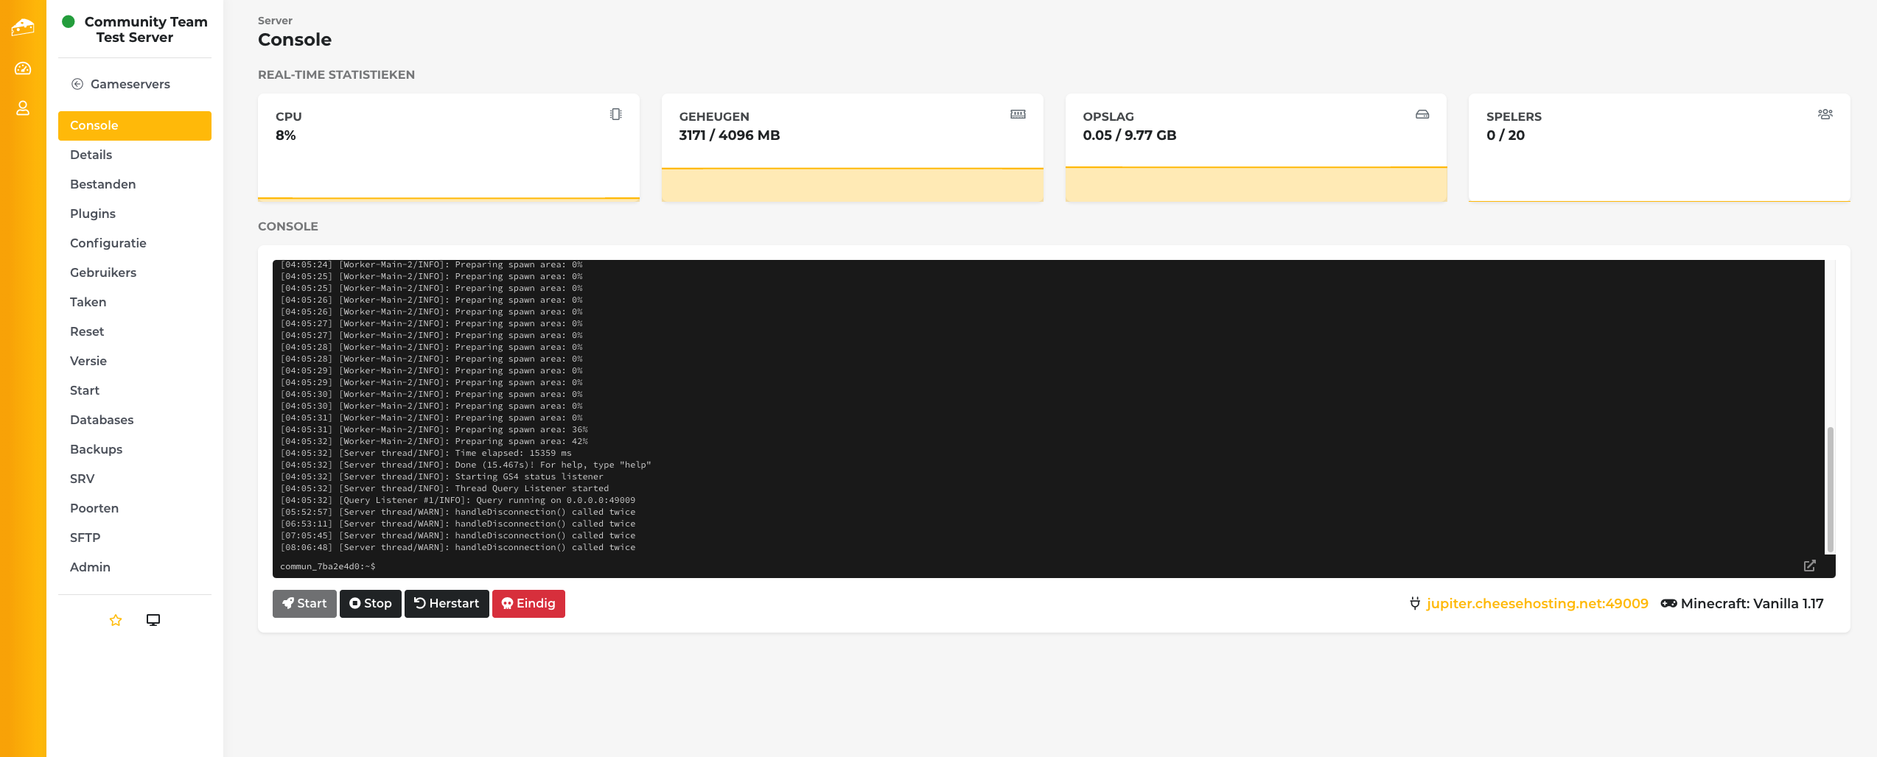Open the user account icon
The image size is (1877, 757).
pyautogui.click(x=23, y=108)
